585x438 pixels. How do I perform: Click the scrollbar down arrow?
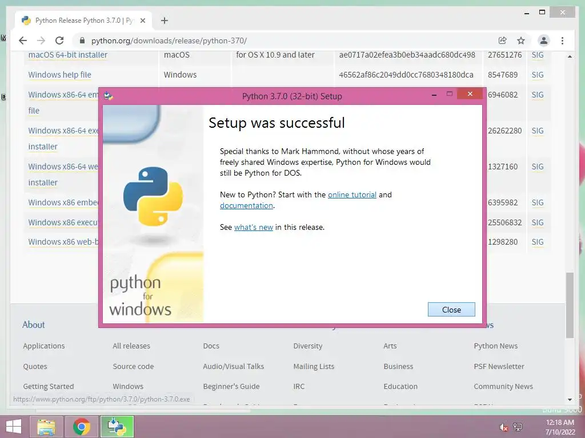pyautogui.click(x=570, y=400)
